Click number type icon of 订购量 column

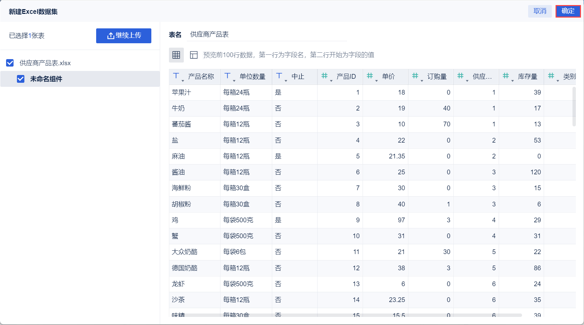pyautogui.click(x=415, y=76)
